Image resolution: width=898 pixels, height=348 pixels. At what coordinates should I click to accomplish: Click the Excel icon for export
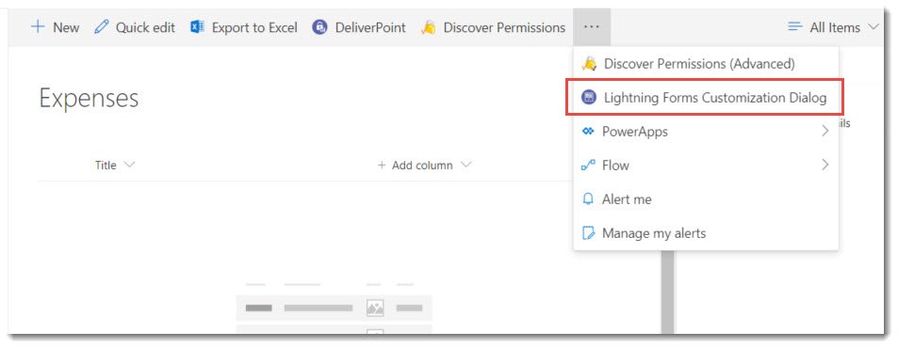(198, 27)
